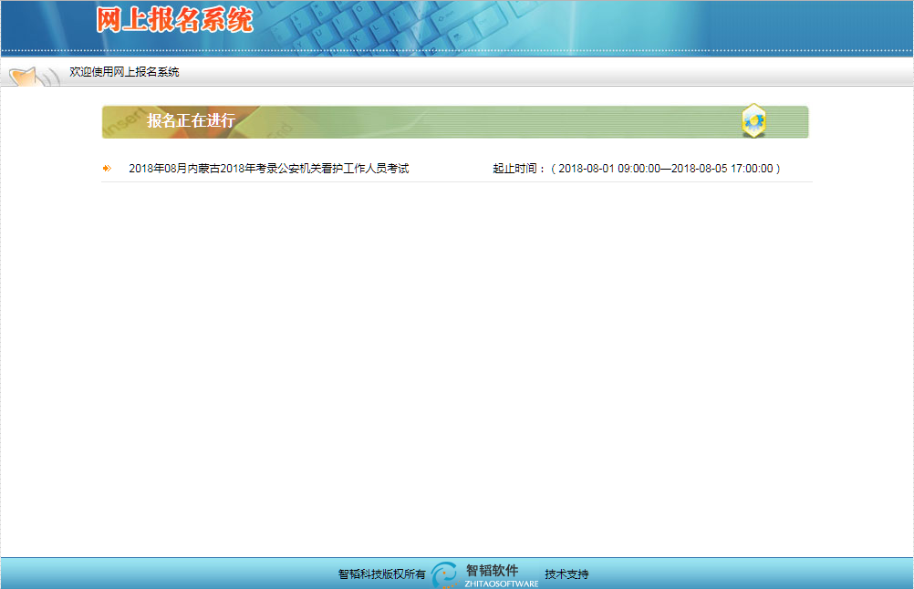
Task: Click the 欢迎使用网上报名系统 welcome message
Action: pyautogui.click(x=124, y=72)
